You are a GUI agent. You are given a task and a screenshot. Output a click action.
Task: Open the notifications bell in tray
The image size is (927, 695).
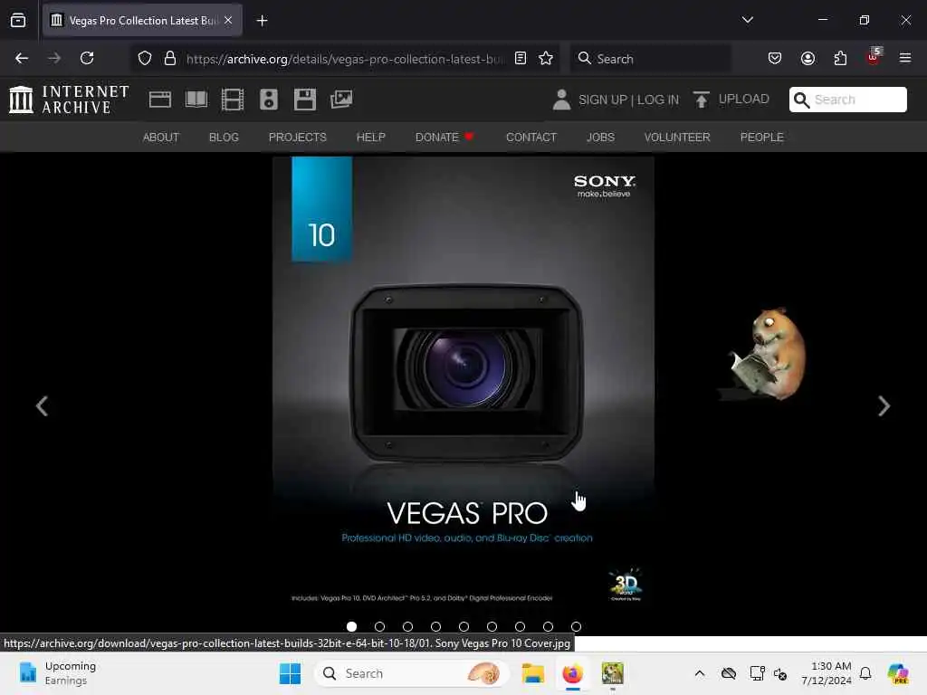point(865,673)
